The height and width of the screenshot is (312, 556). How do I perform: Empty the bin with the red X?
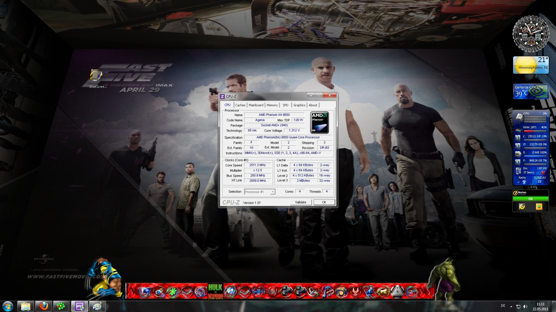(543, 173)
